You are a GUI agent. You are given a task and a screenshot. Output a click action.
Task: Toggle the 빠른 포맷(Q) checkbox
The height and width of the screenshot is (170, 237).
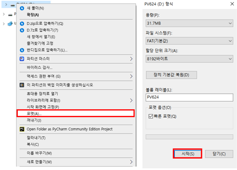tap(151, 116)
